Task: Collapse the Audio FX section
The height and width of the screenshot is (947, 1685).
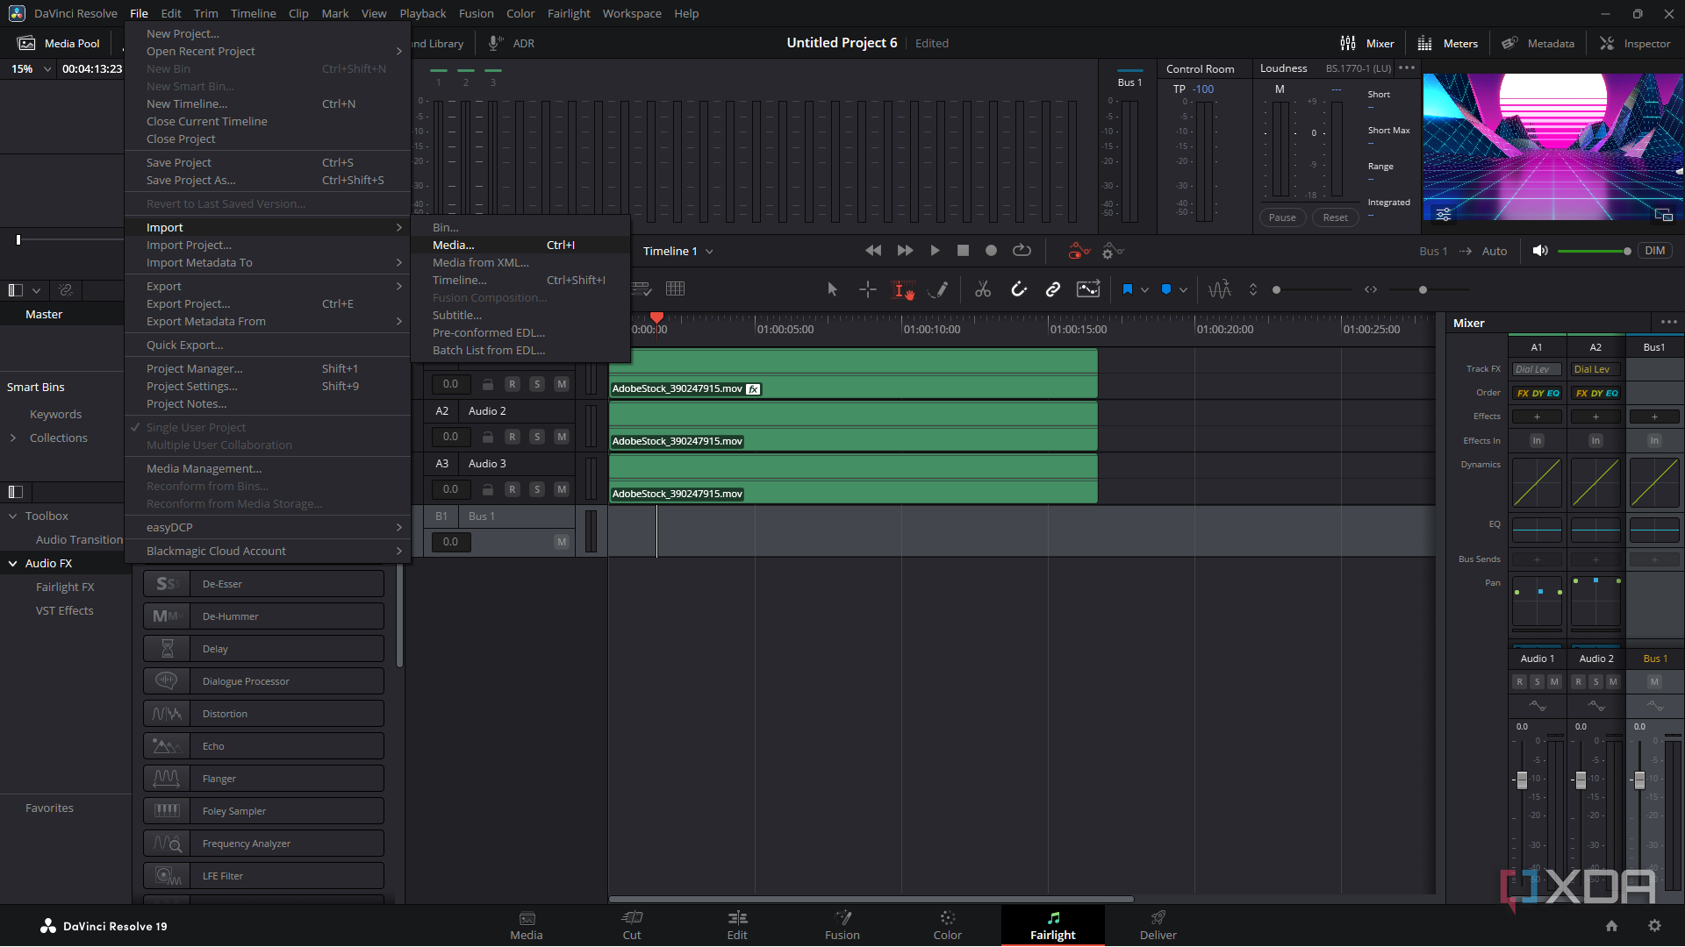Action: tap(13, 563)
